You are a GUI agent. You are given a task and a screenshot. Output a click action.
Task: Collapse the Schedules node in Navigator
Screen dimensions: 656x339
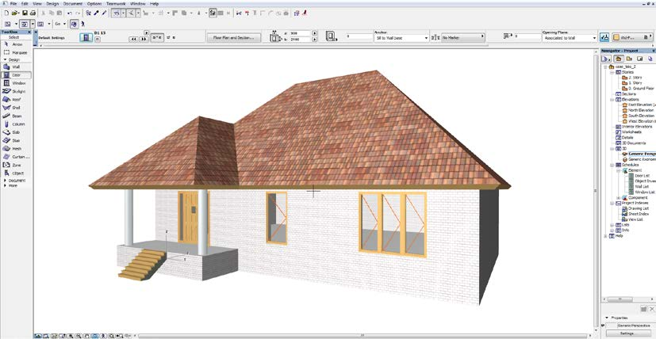[x=612, y=165]
